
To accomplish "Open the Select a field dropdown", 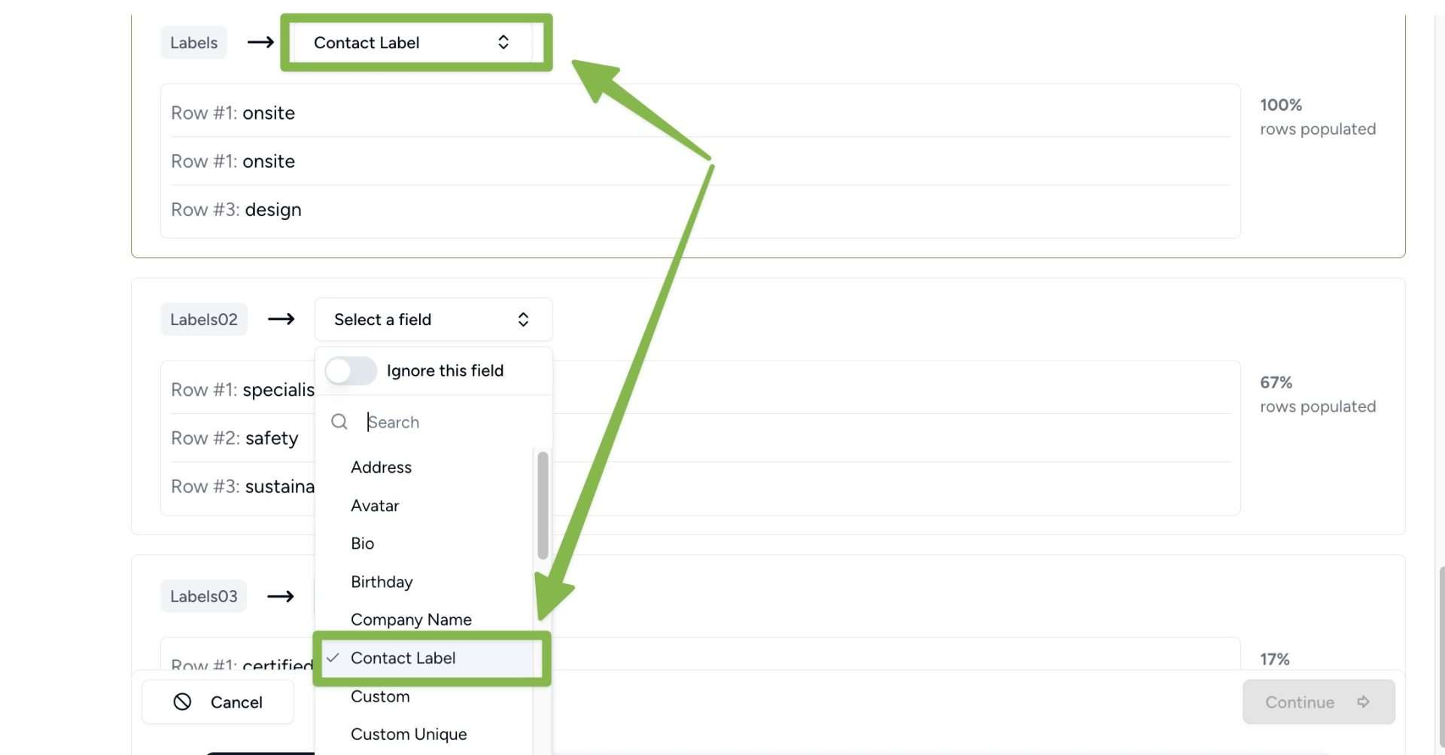I will (x=433, y=319).
